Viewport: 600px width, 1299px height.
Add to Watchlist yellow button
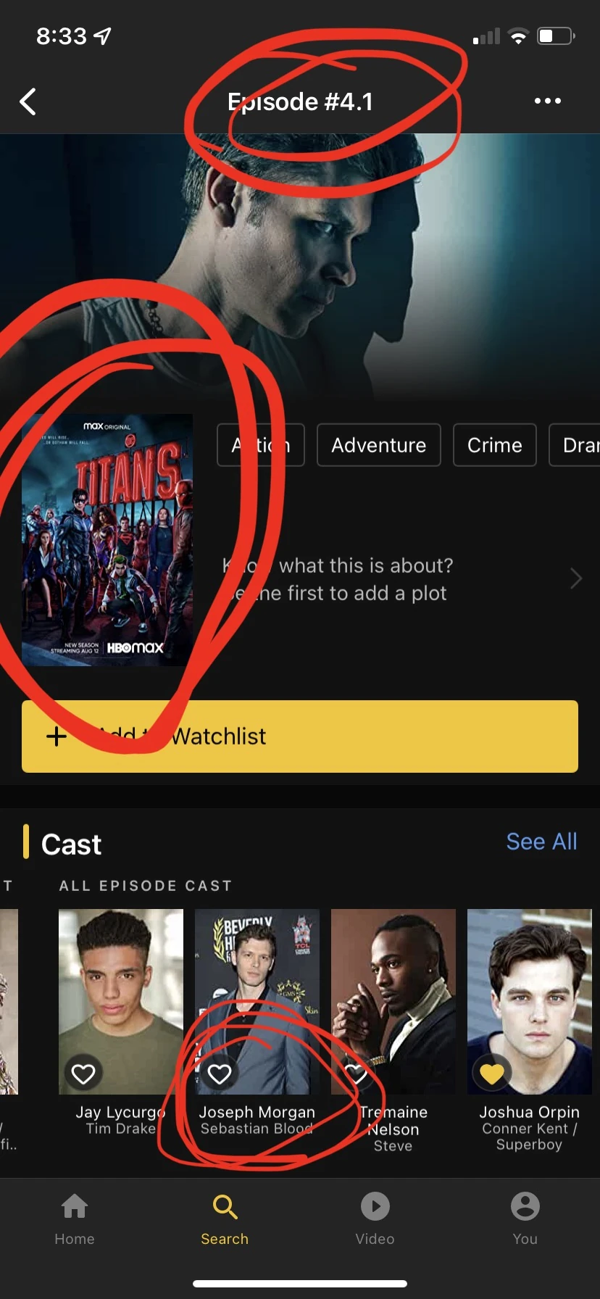click(x=300, y=736)
